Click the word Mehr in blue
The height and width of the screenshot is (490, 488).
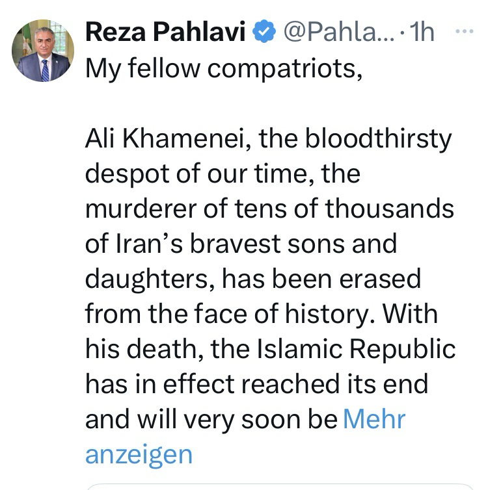pyautogui.click(x=373, y=419)
